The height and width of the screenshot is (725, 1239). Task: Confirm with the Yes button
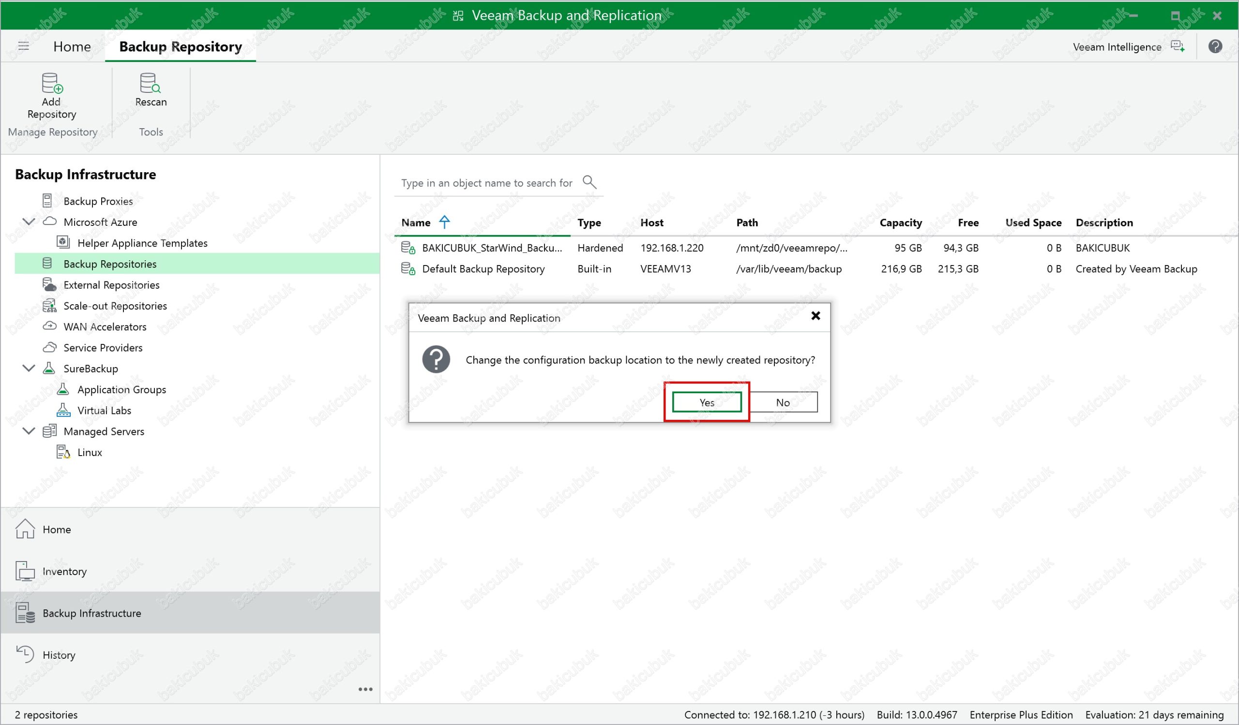(x=707, y=402)
